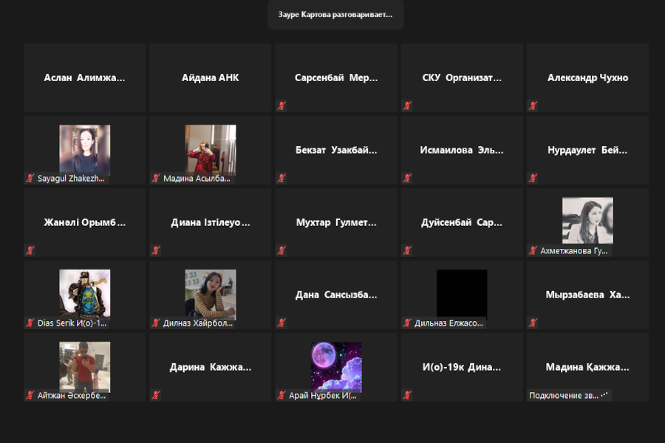Viewport: 665px width, 443px height.
Task: Click muted mic icon beside Мадина Асылба...
Action: [x=156, y=179]
